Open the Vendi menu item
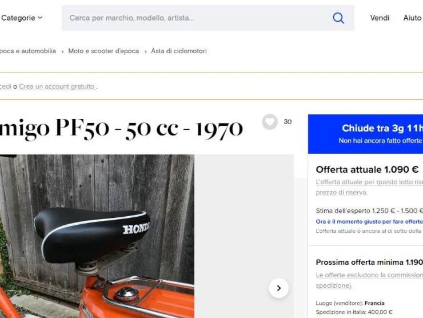This screenshot has width=423, height=318. click(x=380, y=18)
